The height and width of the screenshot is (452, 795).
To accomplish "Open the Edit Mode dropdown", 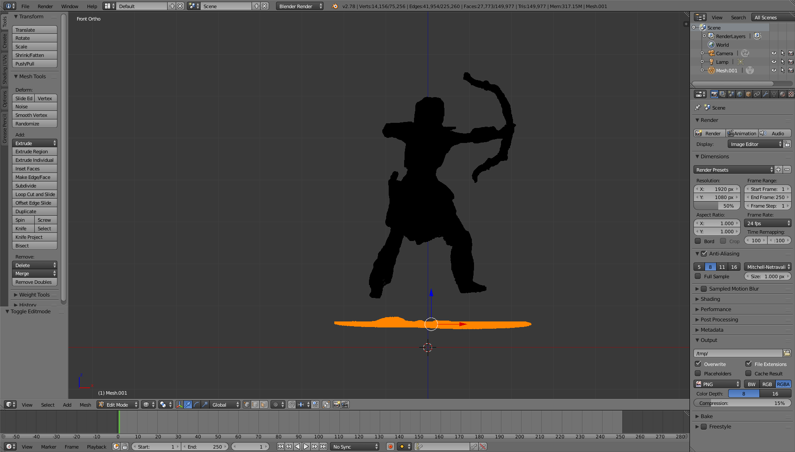I will tap(118, 404).
